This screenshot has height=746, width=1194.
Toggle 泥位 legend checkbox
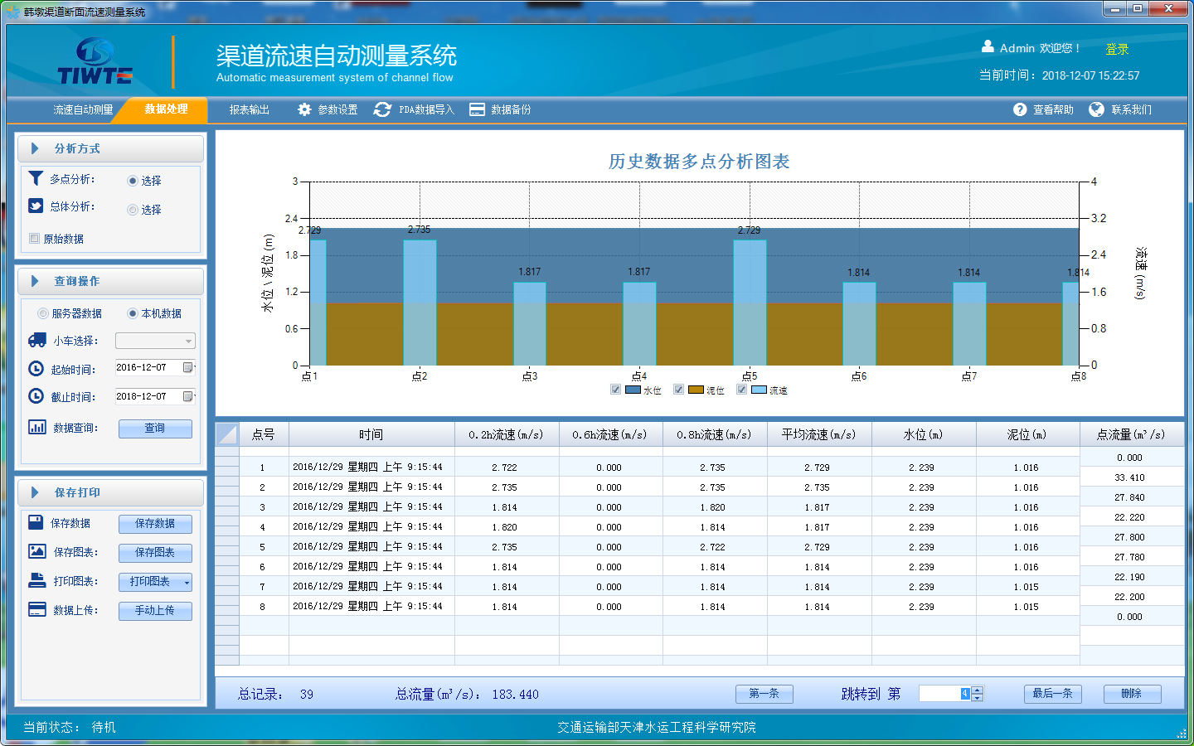coord(678,390)
